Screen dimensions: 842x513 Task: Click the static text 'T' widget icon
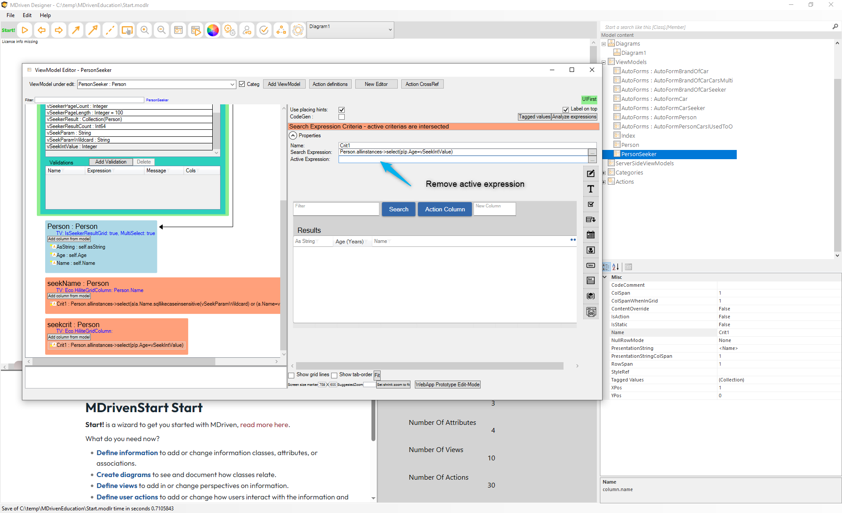coord(591,189)
